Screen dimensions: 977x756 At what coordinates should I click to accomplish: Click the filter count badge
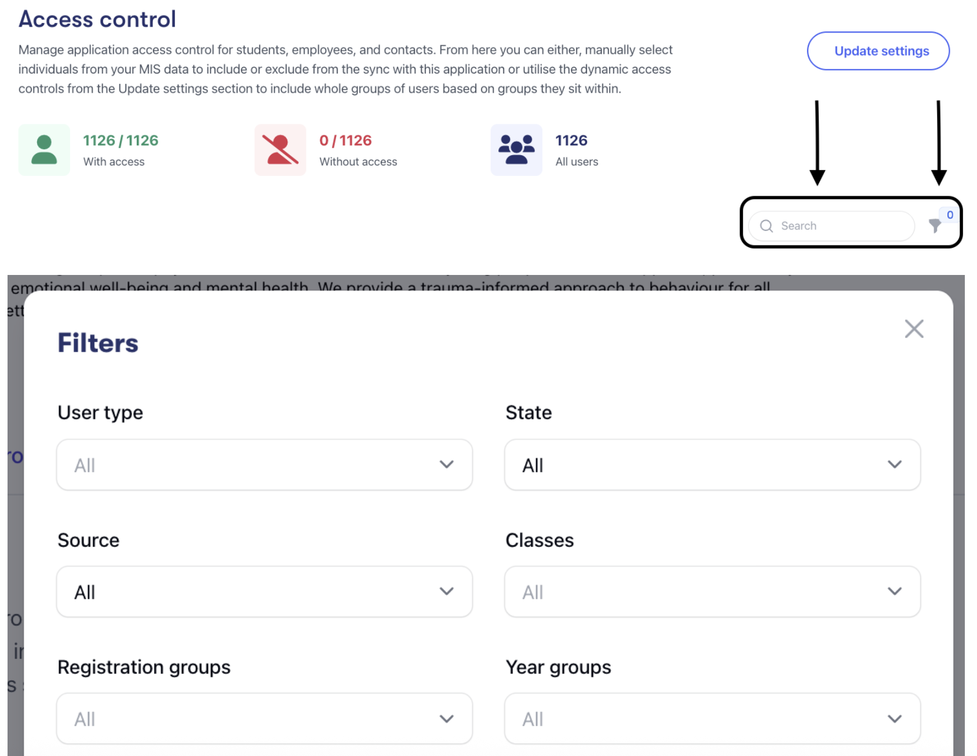(x=950, y=215)
